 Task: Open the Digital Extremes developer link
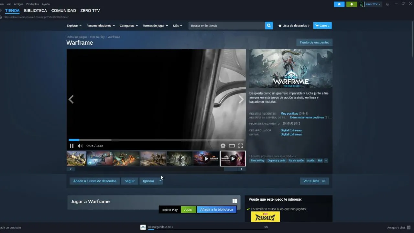[x=291, y=130]
